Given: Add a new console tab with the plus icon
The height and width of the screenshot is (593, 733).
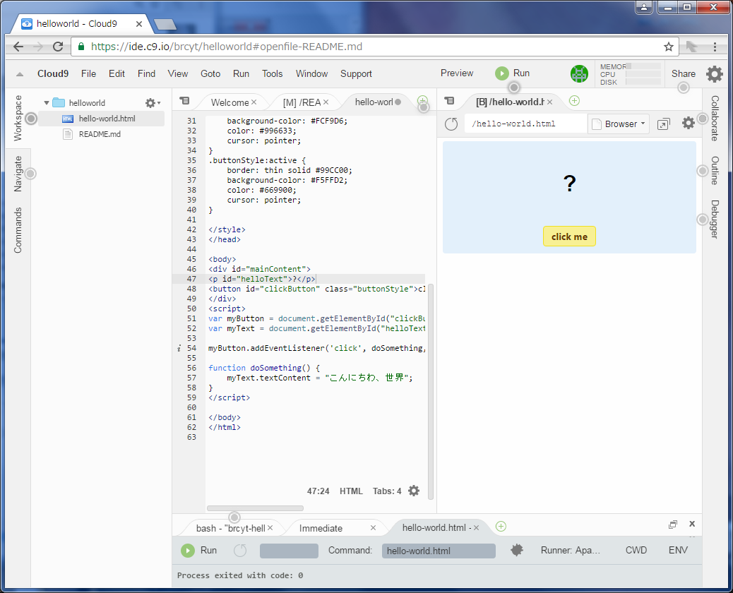Looking at the screenshot, I should tap(501, 526).
